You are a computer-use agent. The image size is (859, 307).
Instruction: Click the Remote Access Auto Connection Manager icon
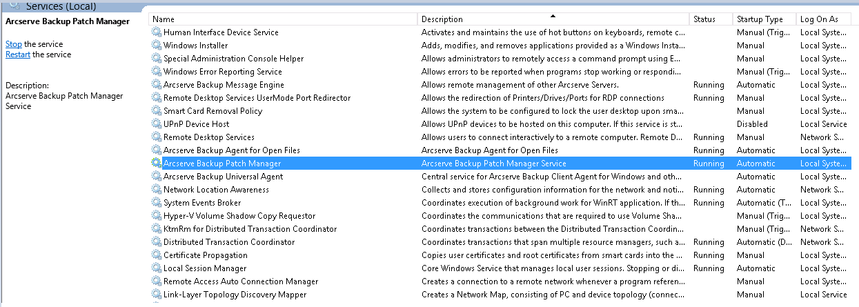157,281
